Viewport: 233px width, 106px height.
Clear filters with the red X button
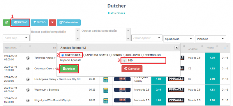tap(52, 23)
